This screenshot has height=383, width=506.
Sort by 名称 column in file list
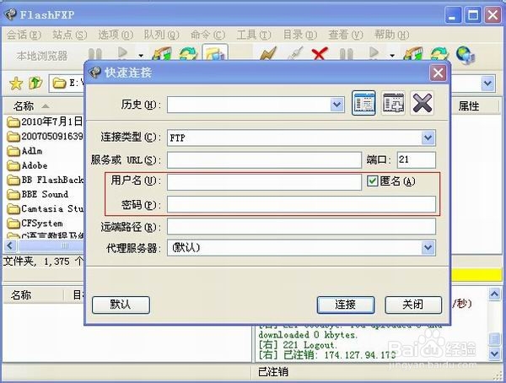tap(24, 106)
